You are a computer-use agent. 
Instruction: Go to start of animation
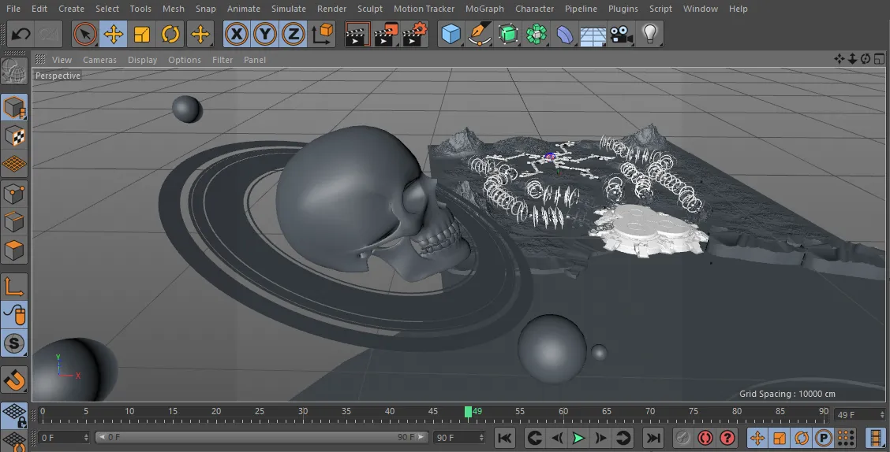point(505,438)
